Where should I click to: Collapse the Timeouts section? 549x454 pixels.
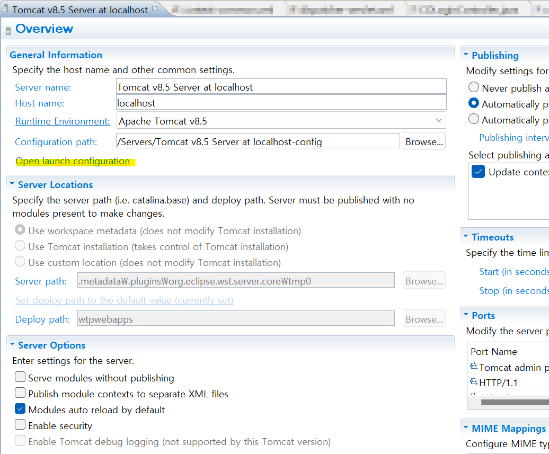(x=466, y=236)
